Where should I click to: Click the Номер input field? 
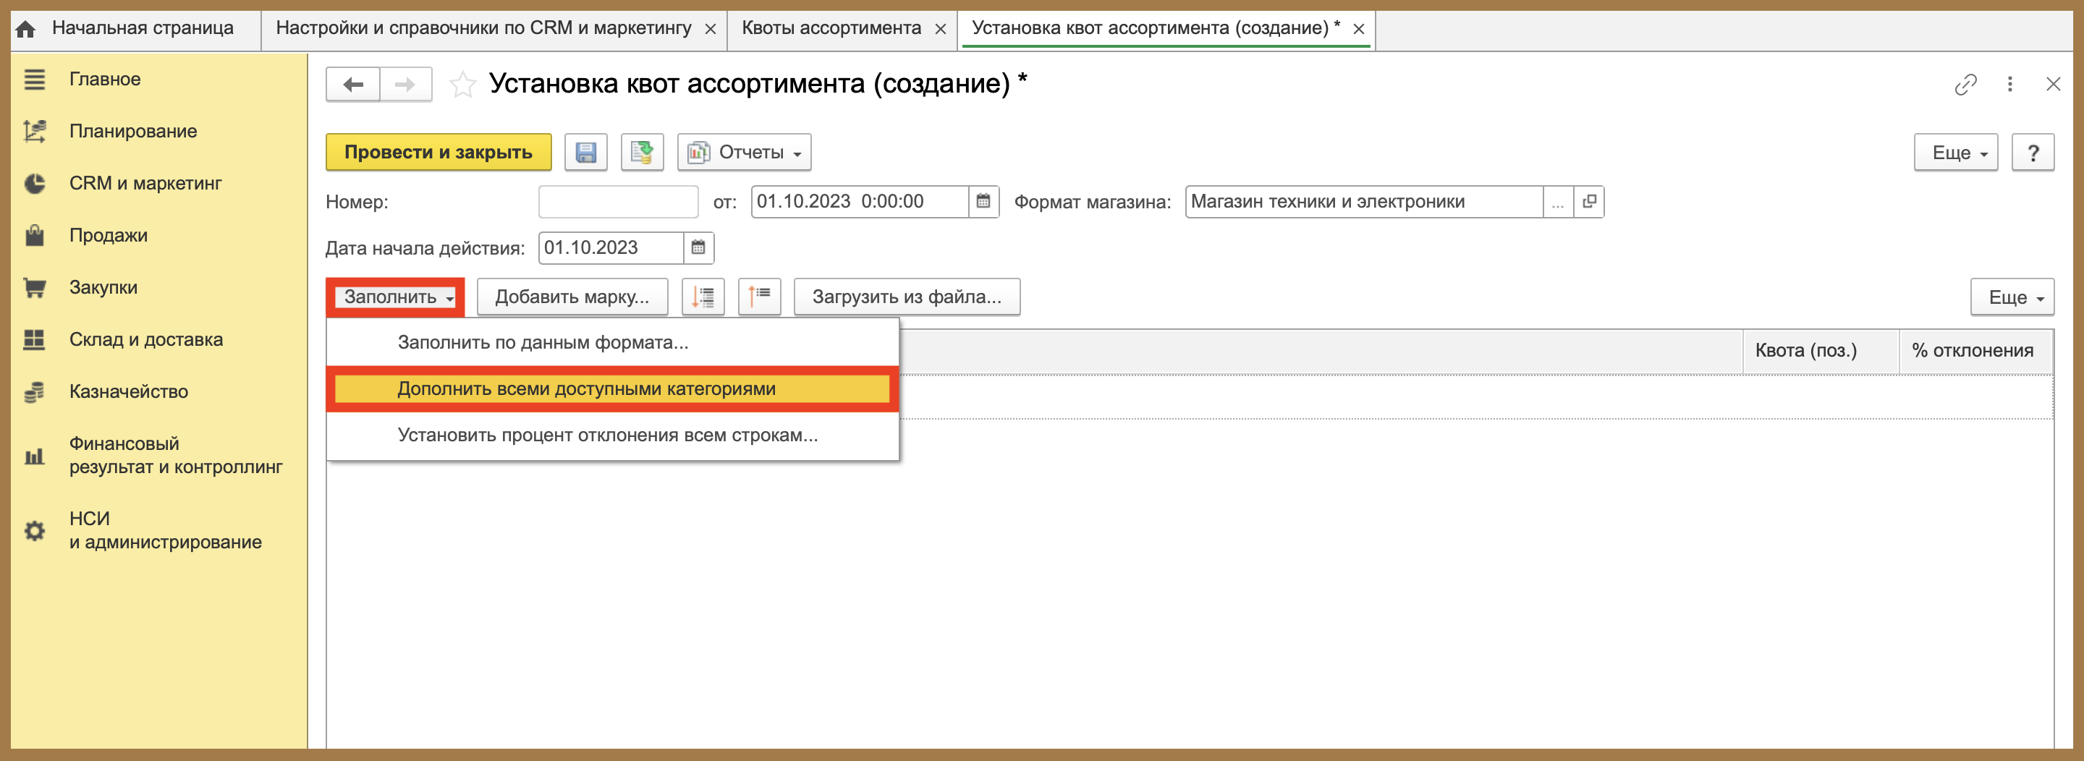coord(618,201)
